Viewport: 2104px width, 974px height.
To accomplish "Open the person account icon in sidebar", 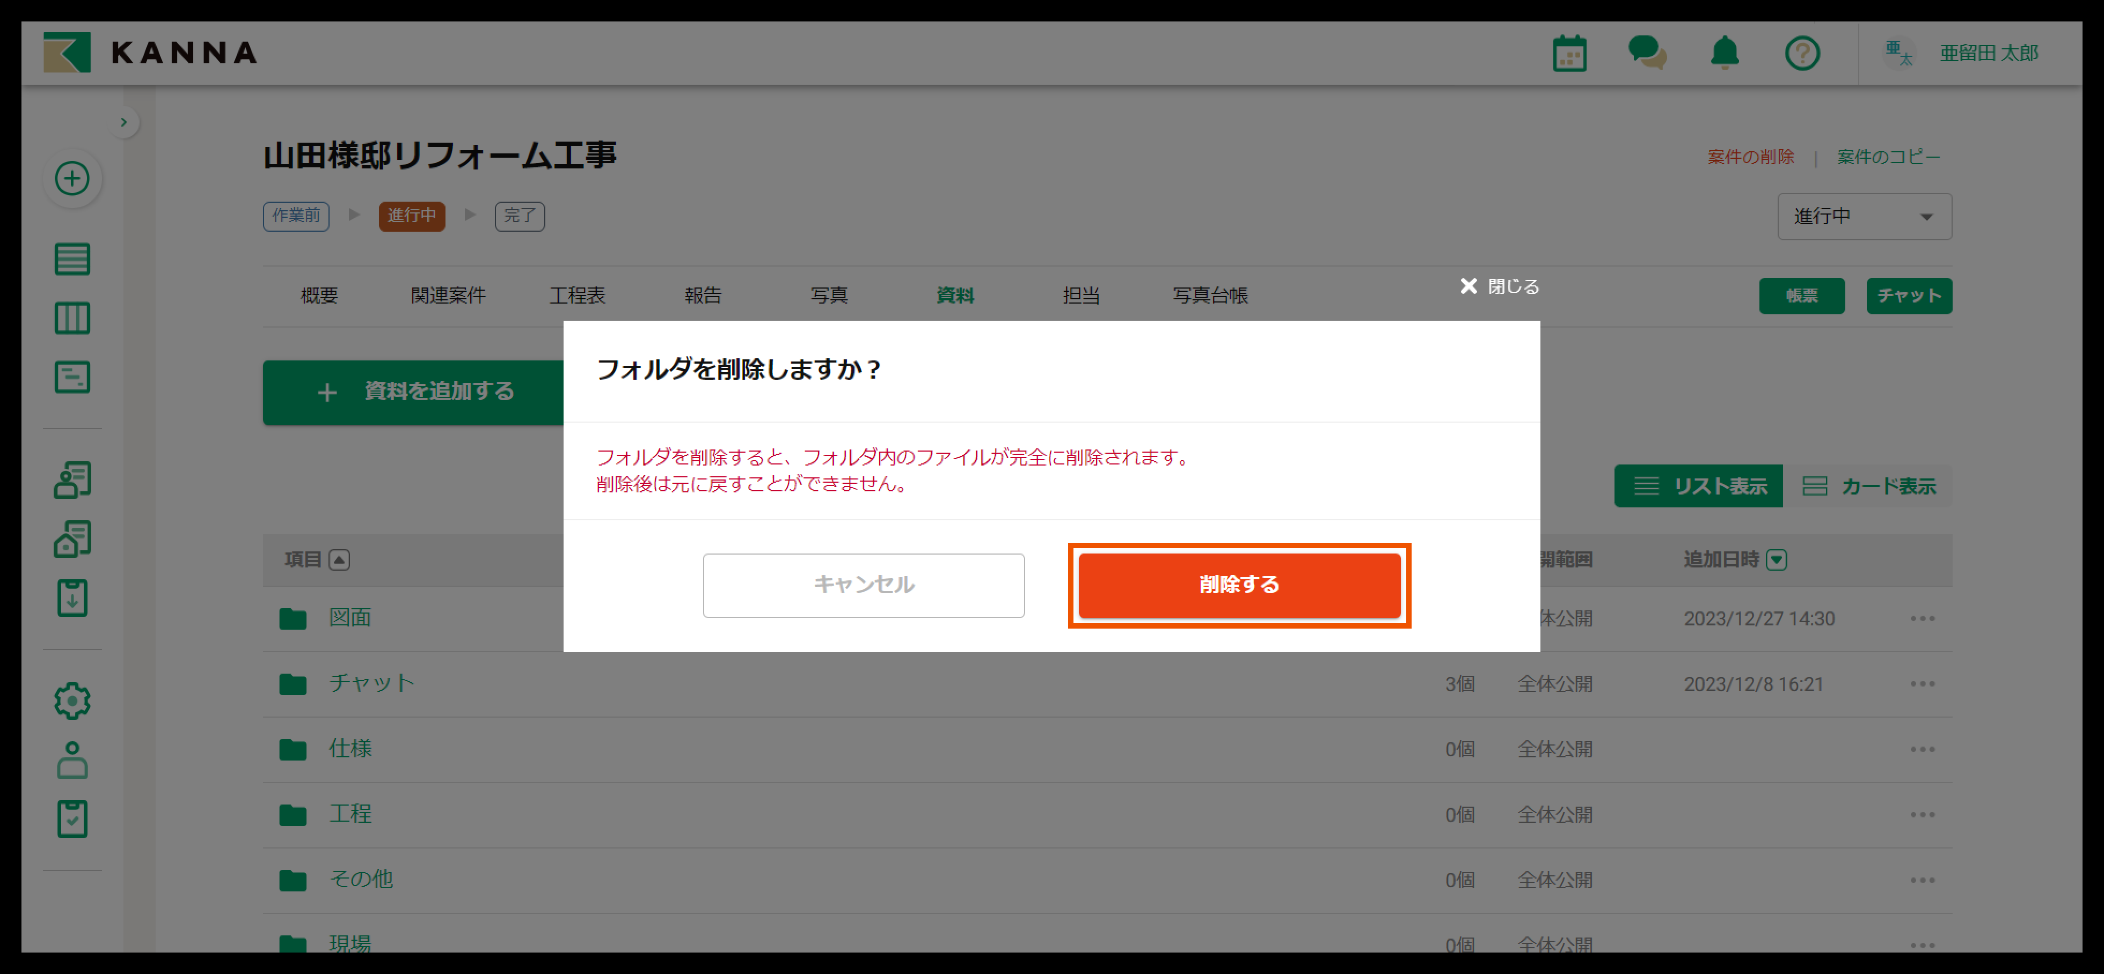I will 72,759.
